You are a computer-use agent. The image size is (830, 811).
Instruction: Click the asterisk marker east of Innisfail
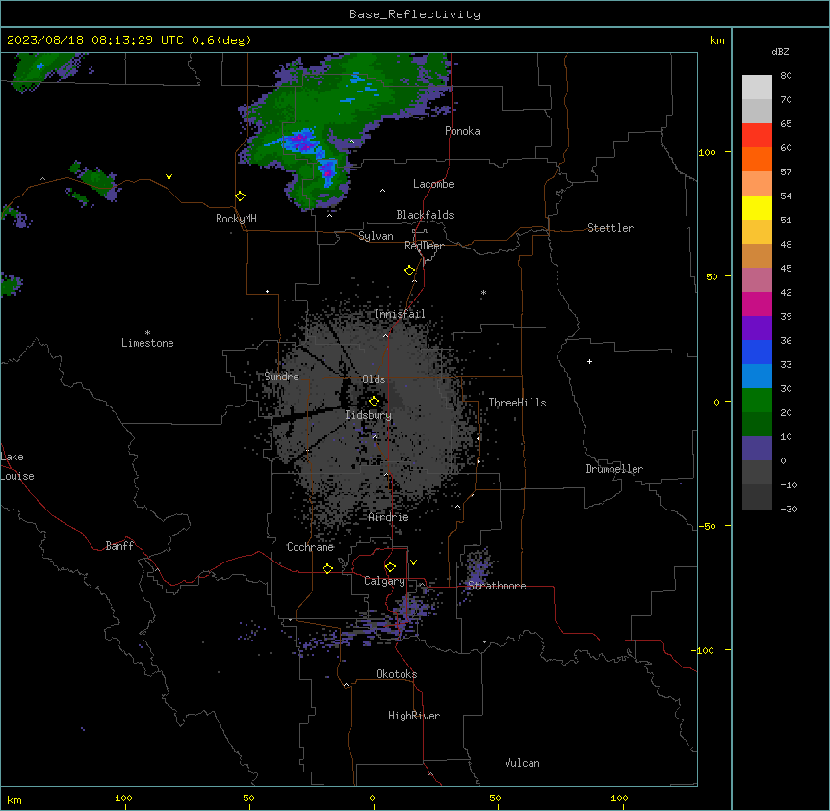(x=483, y=293)
